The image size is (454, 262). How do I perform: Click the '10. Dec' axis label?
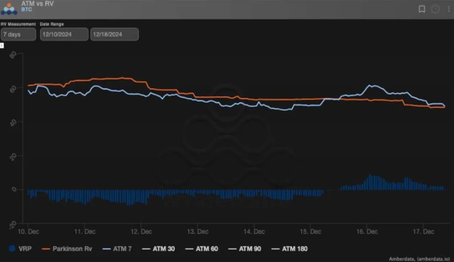28,231
